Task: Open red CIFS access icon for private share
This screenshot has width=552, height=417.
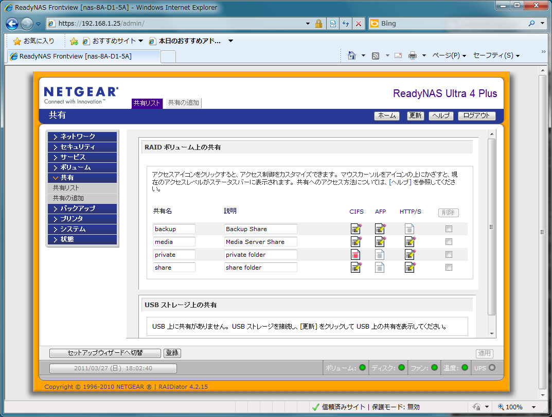Action: 355,254
